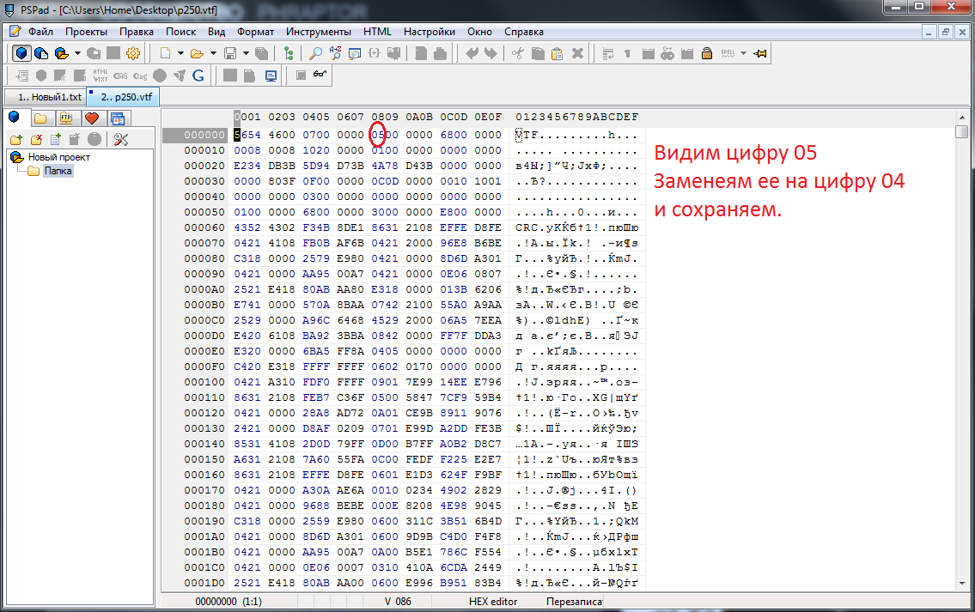Click the add new folder icon

tap(15, 139)
